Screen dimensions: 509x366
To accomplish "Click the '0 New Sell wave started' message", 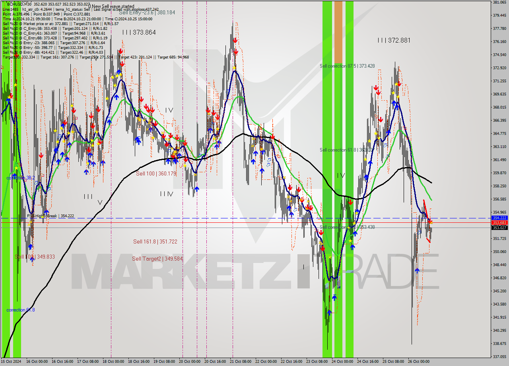I will (x=111, y=6).
